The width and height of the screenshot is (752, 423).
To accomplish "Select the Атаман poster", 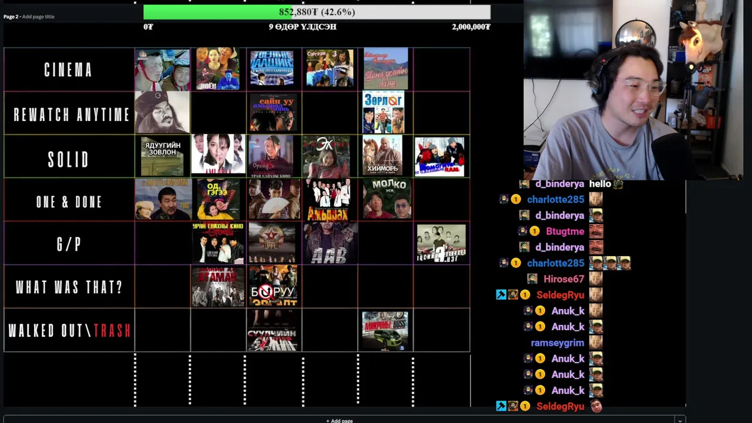I will (217, 286).
